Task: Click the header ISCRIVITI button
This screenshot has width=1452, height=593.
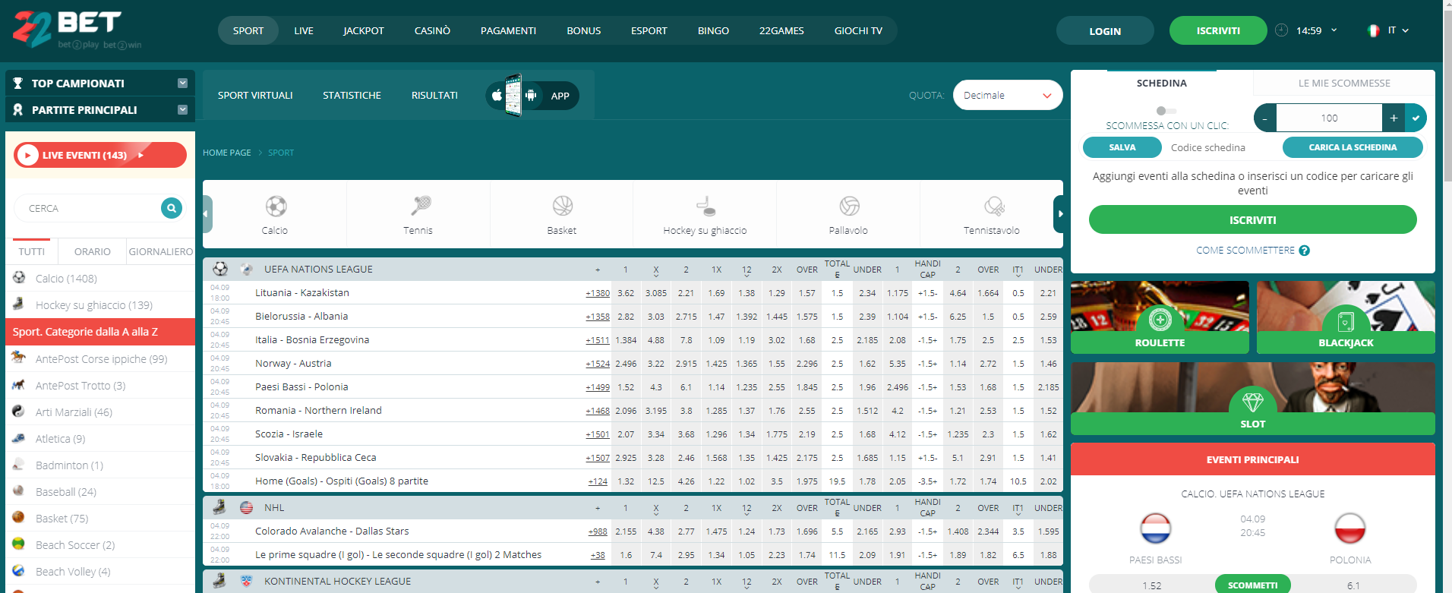Action: [1218, 30]
